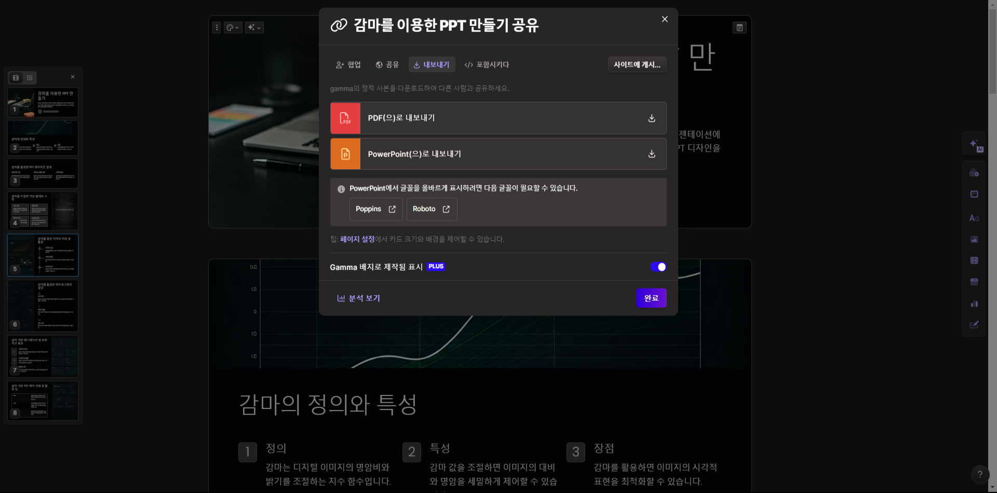997x493 pixels.
Task: Open the theme palette dropdown in the toolbar
Action: click(x=233, y=28)
